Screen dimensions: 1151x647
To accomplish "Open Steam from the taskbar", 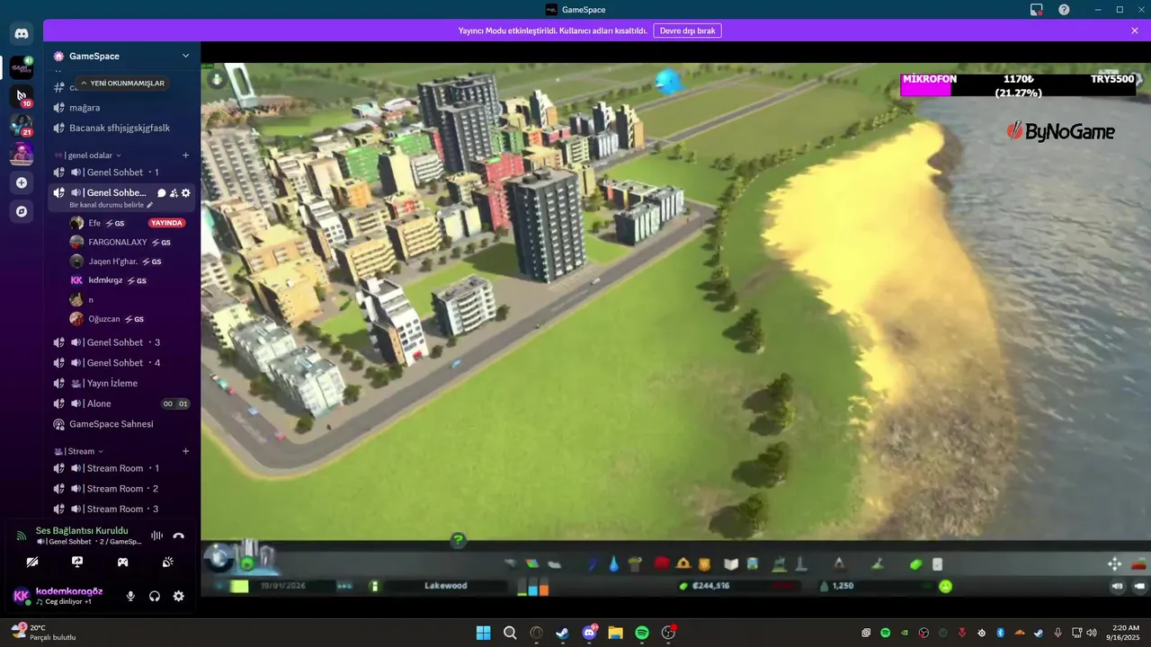I will pyautogui.click(x=562, y=633).
